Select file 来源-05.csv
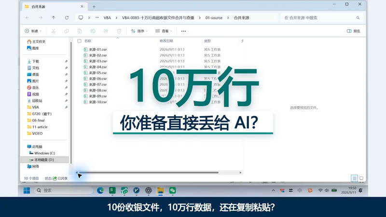 point(98,73)
